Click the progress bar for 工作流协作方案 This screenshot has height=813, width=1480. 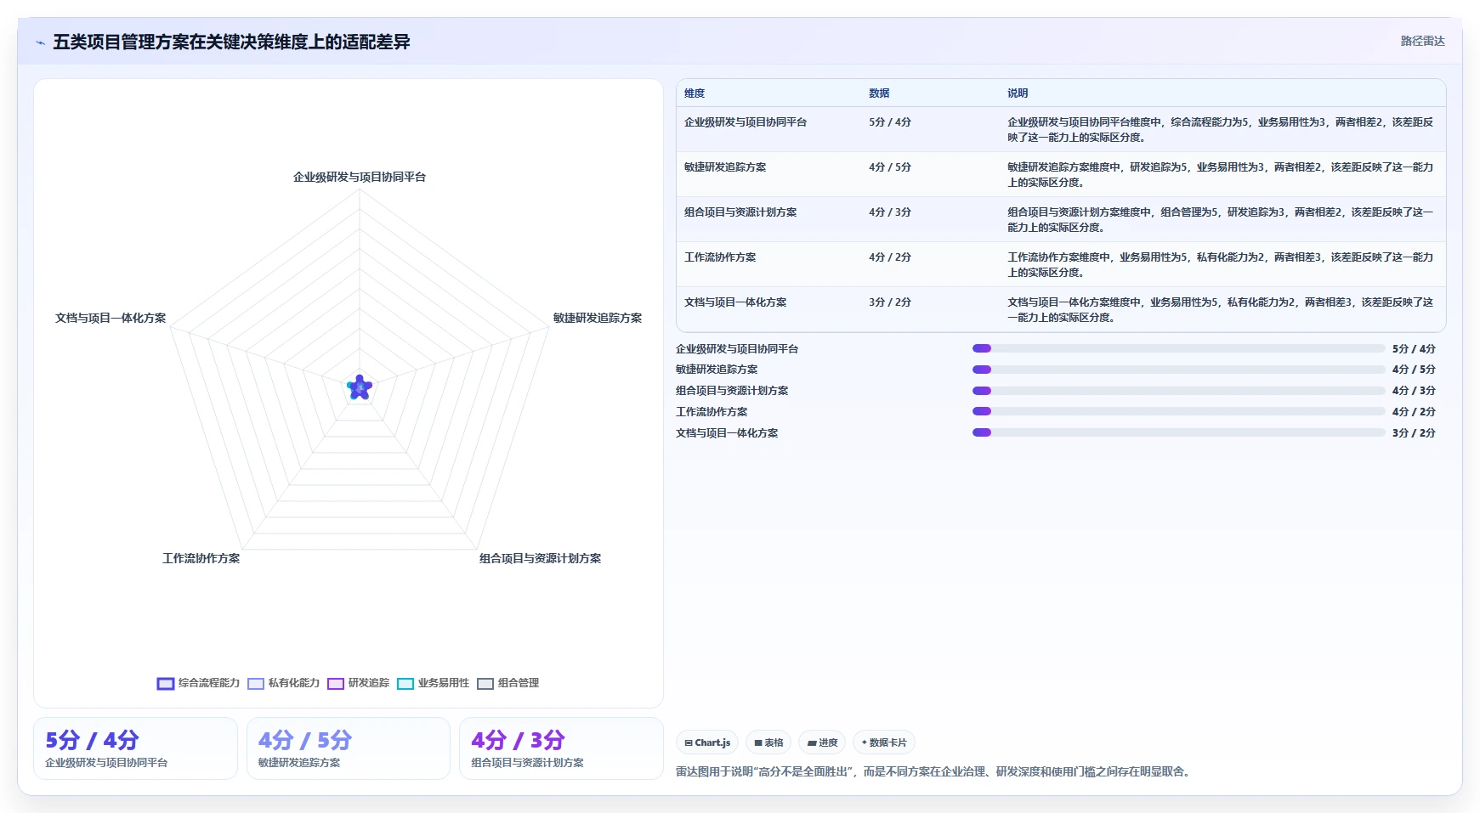[x=1178, y=411]
